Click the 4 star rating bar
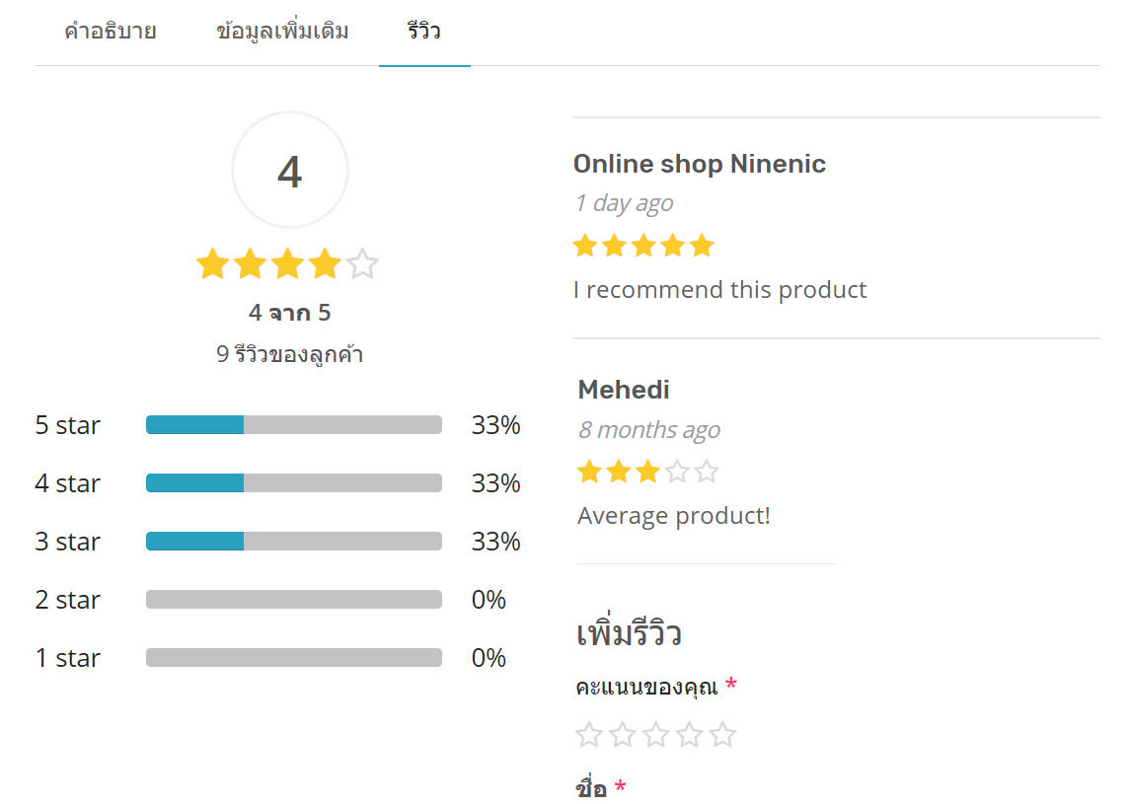Image resolution: width=1130 pixels, height=804 pixels. coord(294,482)
